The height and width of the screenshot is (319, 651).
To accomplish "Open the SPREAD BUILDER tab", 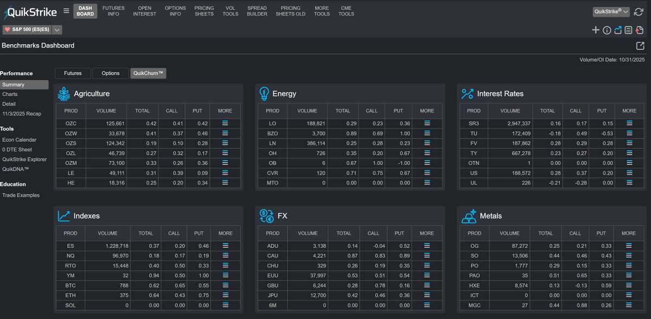I will [257, 10].
